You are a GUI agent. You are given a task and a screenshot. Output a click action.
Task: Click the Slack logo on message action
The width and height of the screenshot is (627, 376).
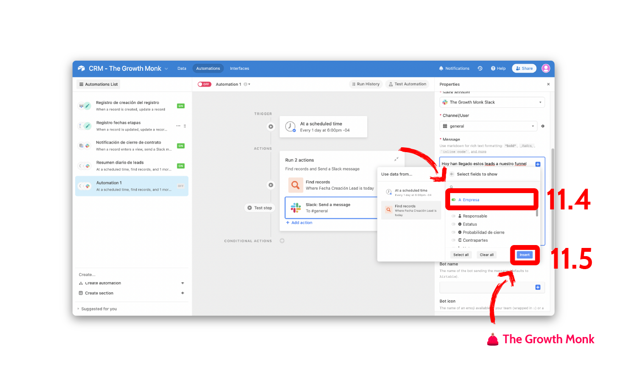coord(295,207)
